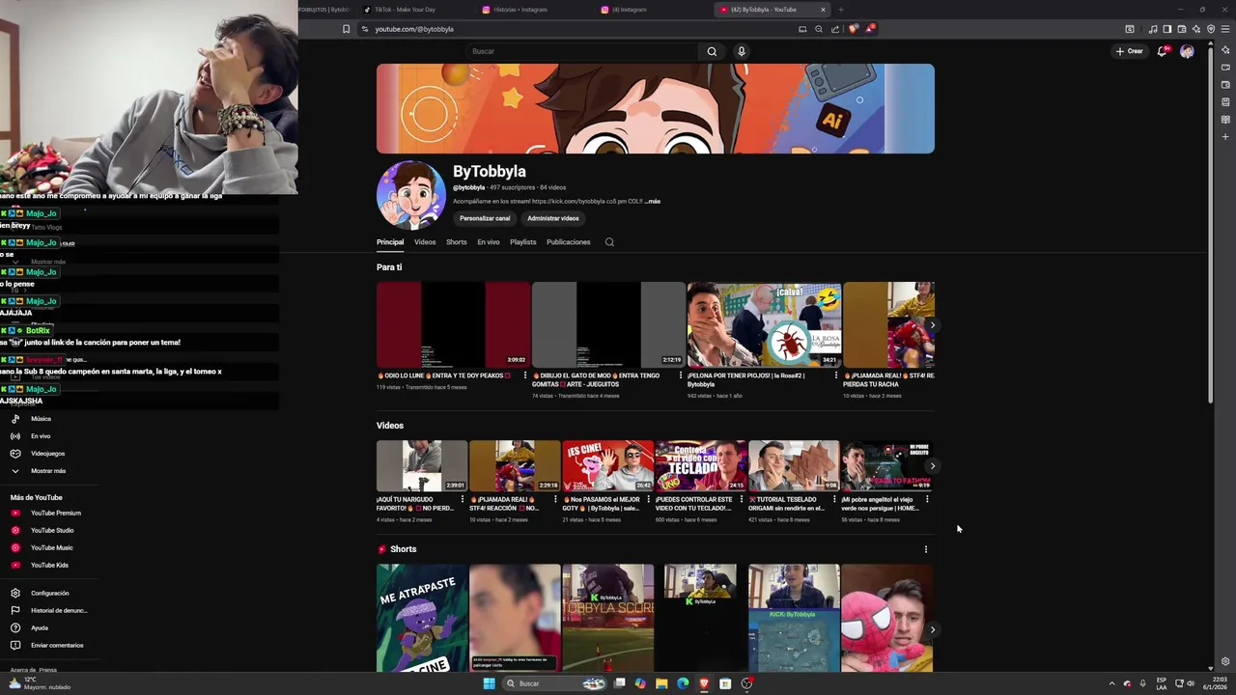Click the address bar URL

pos(414,29)
